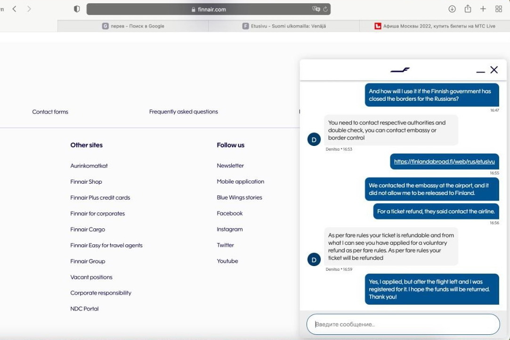Viewport: 510px width, 340px height.
Task: Click the chat message input field
Action: 403,324
